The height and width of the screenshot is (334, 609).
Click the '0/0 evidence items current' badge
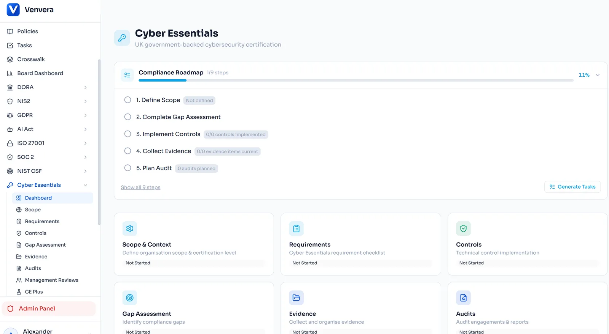[x=228, y=151]
